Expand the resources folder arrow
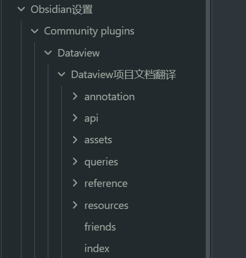The width and height of the screenshot is (246, 258). point(75,205)
